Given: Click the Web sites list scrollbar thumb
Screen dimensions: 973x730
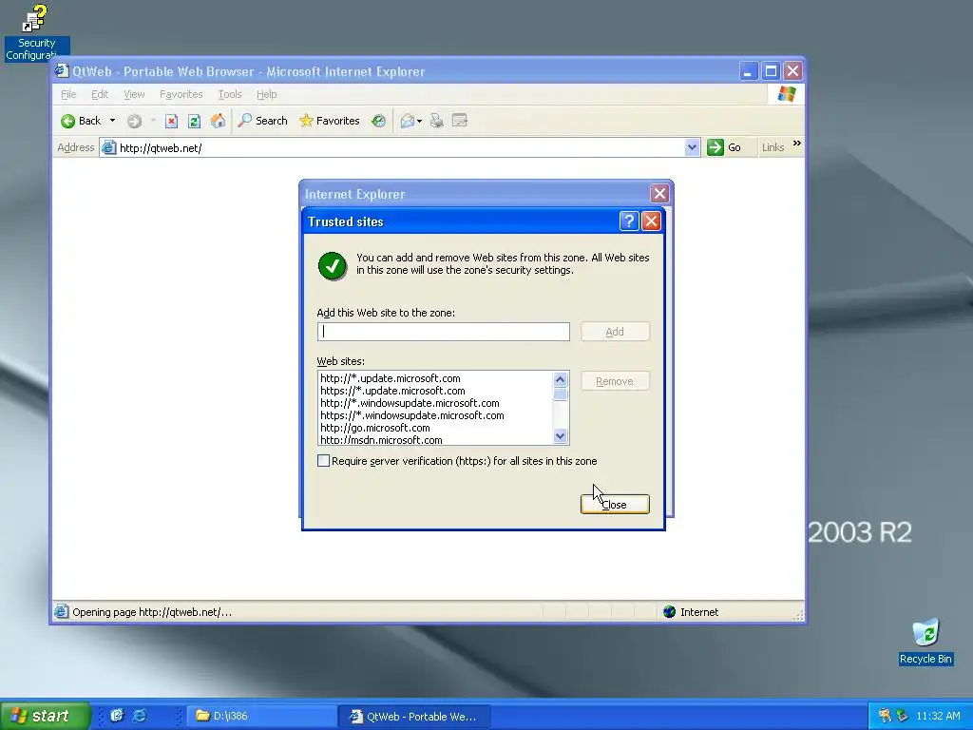Looking at the screenshot, I should coord(561,394).
